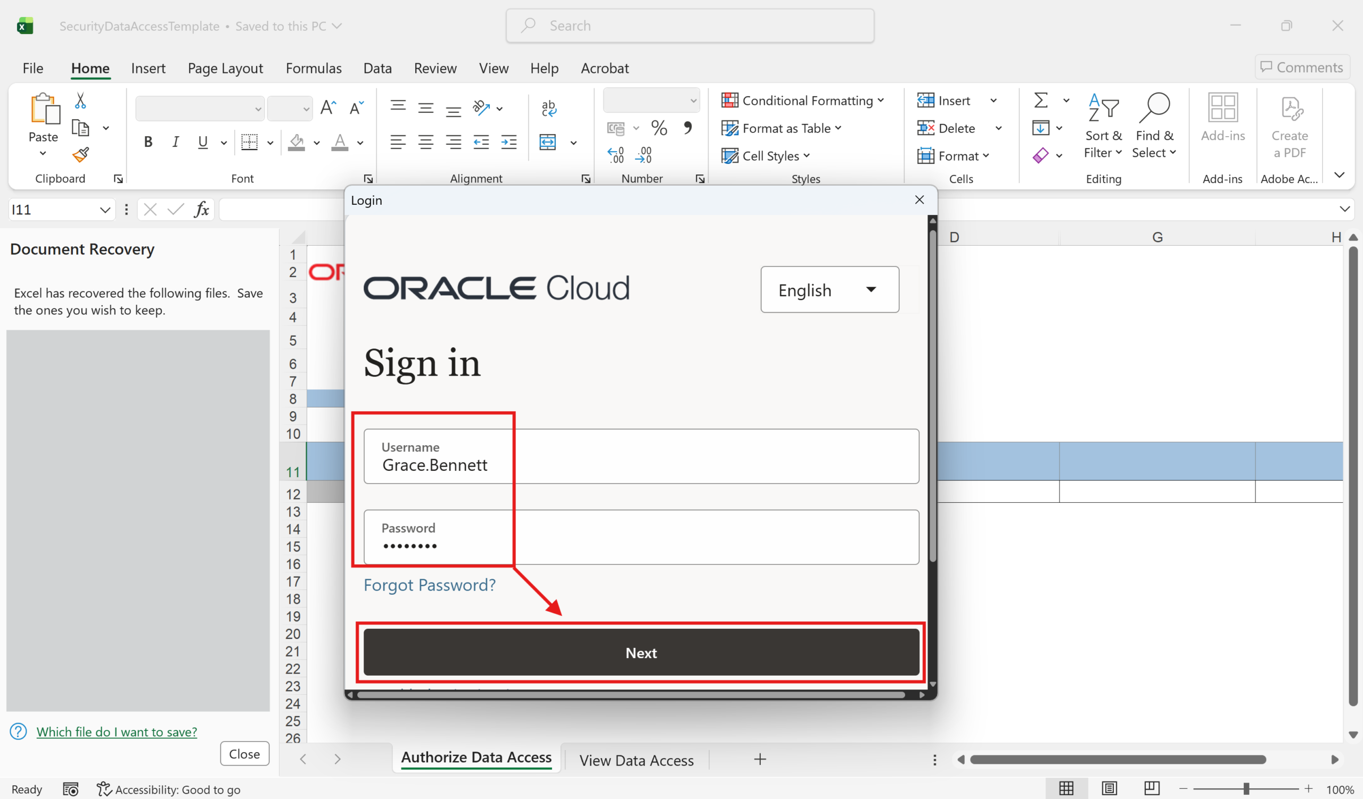
Task: Open Find & Select magnifier
Action: click(1154, 126)
